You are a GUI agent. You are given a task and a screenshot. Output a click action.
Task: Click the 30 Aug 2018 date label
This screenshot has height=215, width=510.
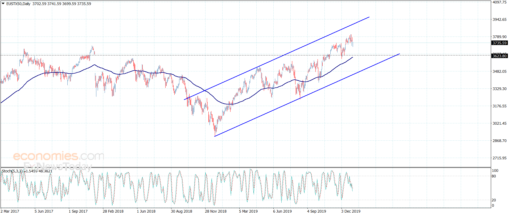point(182,211)
